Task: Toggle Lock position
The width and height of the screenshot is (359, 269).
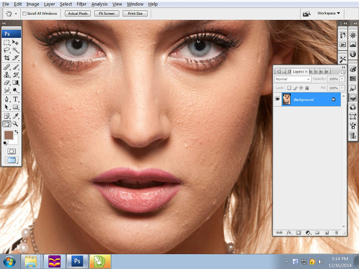Action: pyautogui.click(x=301, y=88)
